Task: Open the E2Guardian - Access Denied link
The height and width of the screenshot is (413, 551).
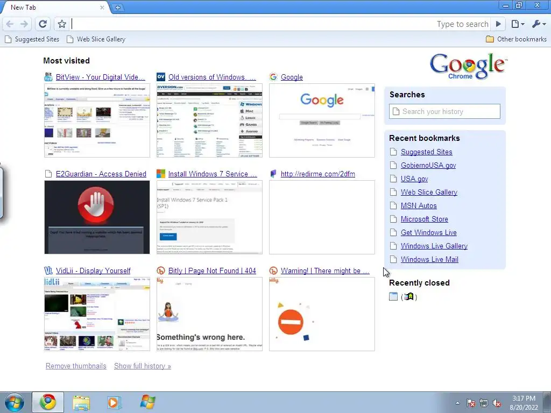Action: (x=101, y=174)
